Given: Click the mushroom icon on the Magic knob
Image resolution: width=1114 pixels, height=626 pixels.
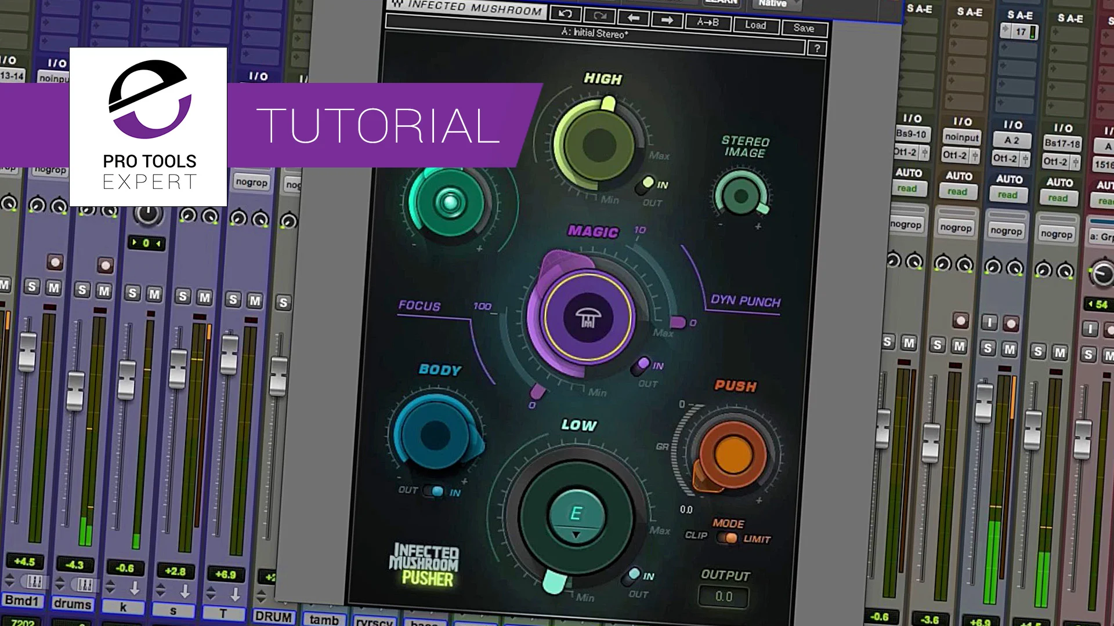Looking at the screenshot, I should [588, 318].
